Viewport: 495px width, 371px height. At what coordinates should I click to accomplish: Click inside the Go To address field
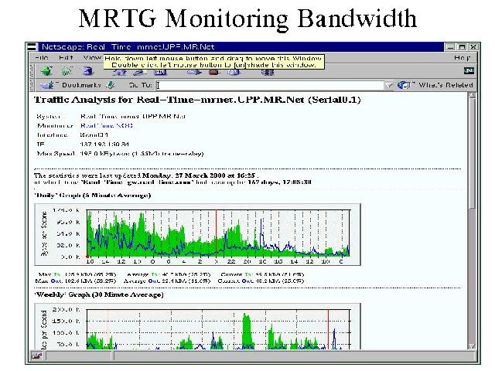click(x=270, y=85)
